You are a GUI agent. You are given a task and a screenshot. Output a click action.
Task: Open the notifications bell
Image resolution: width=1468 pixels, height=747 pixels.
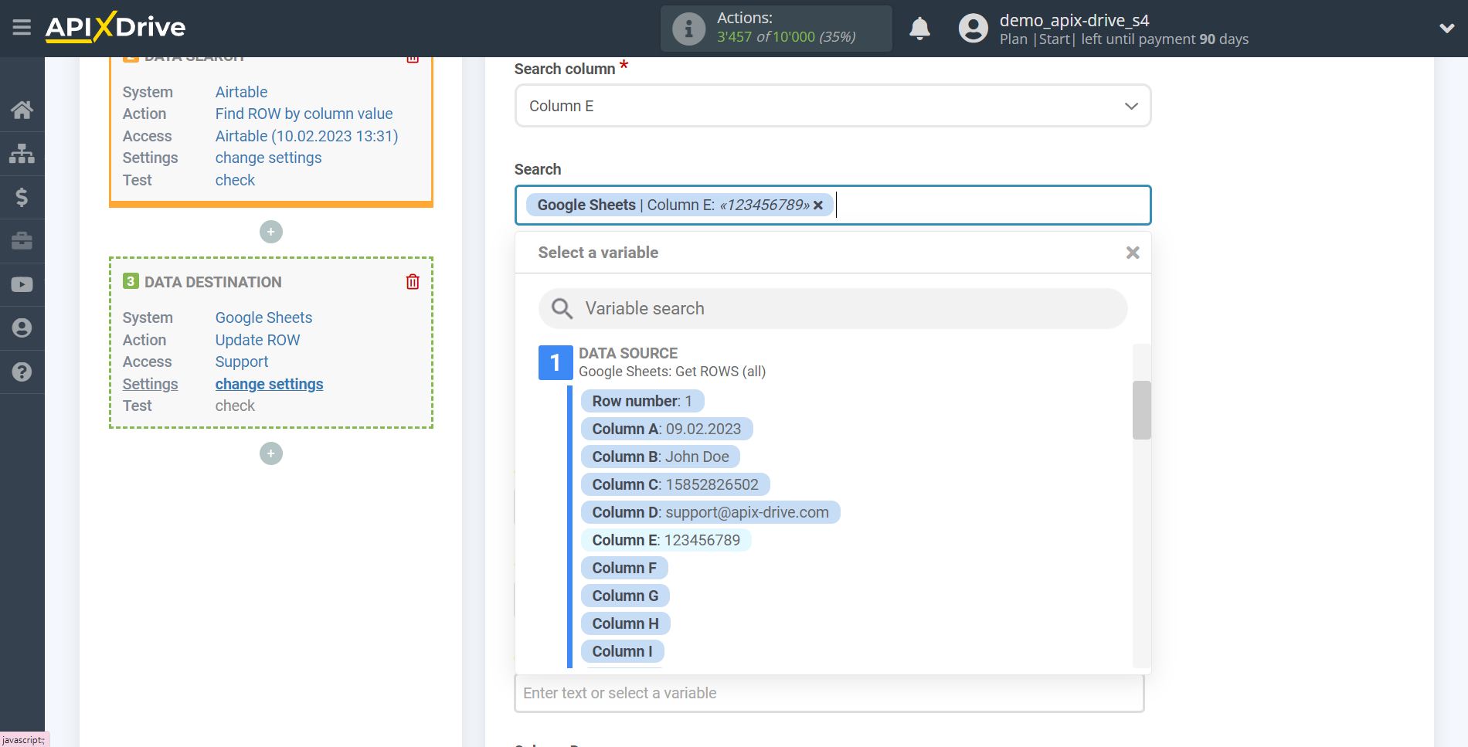(919, 29)
